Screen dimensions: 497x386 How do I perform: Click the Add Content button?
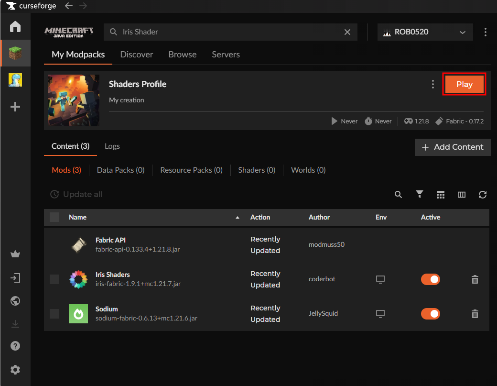[453, 147]
